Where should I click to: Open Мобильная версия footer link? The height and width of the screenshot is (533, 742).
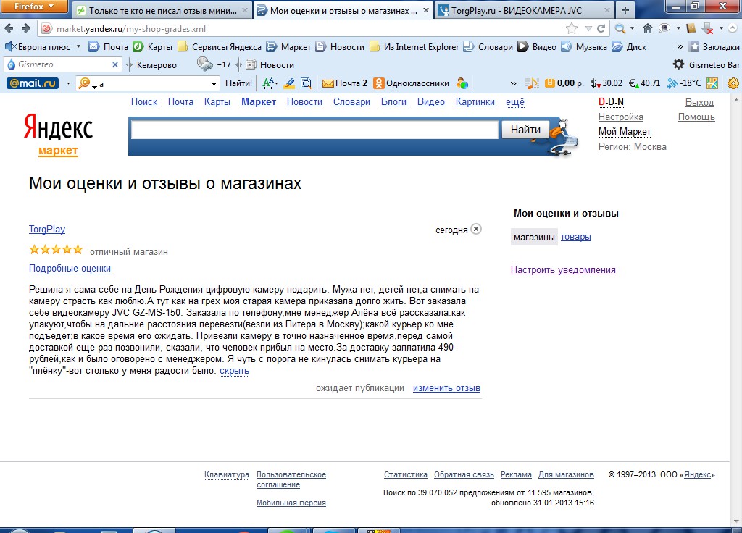[291, 503]
